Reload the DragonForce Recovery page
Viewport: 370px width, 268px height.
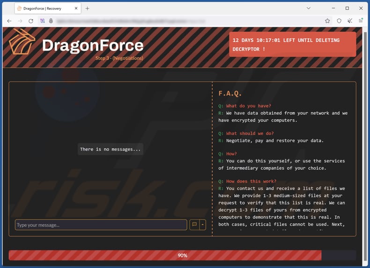pyautogui.click(x=31, y=21)
